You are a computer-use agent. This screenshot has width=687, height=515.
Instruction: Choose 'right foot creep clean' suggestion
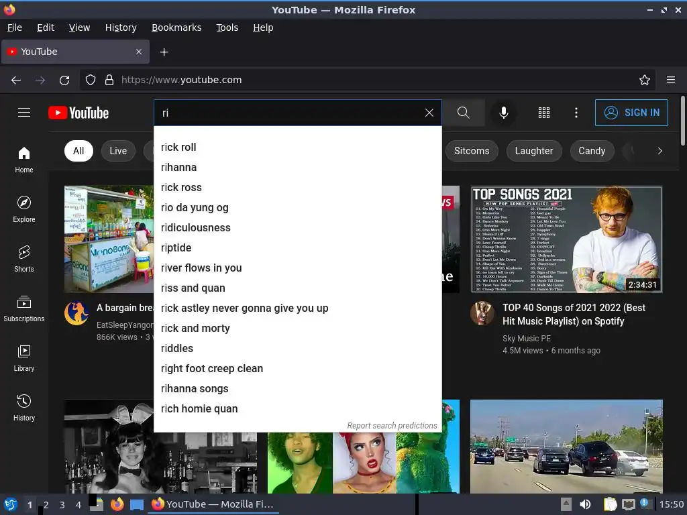tap(297, 369)
